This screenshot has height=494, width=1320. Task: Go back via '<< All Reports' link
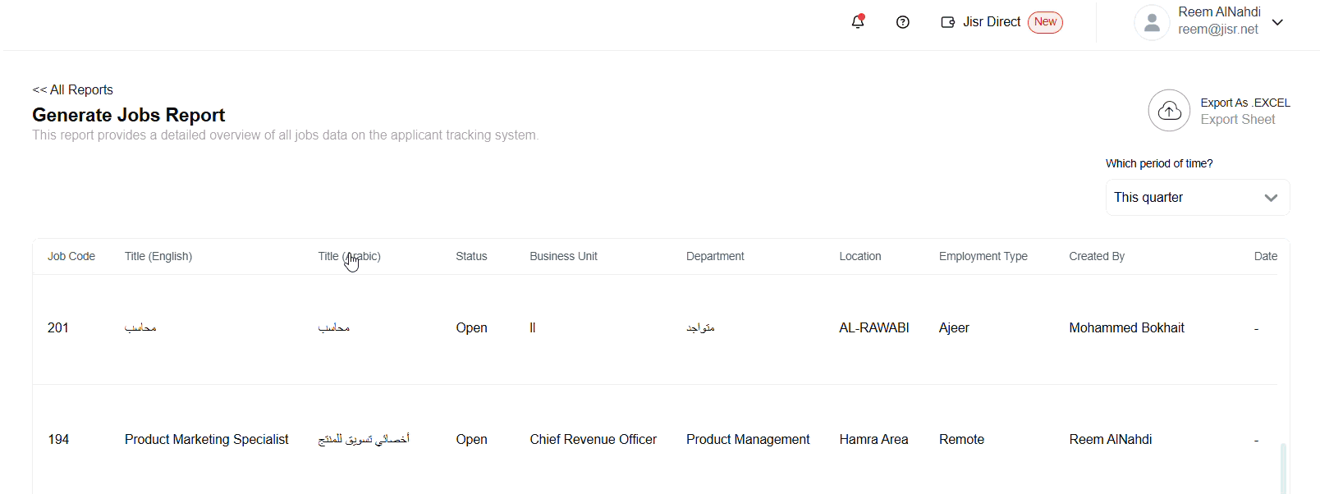(73, 90)
